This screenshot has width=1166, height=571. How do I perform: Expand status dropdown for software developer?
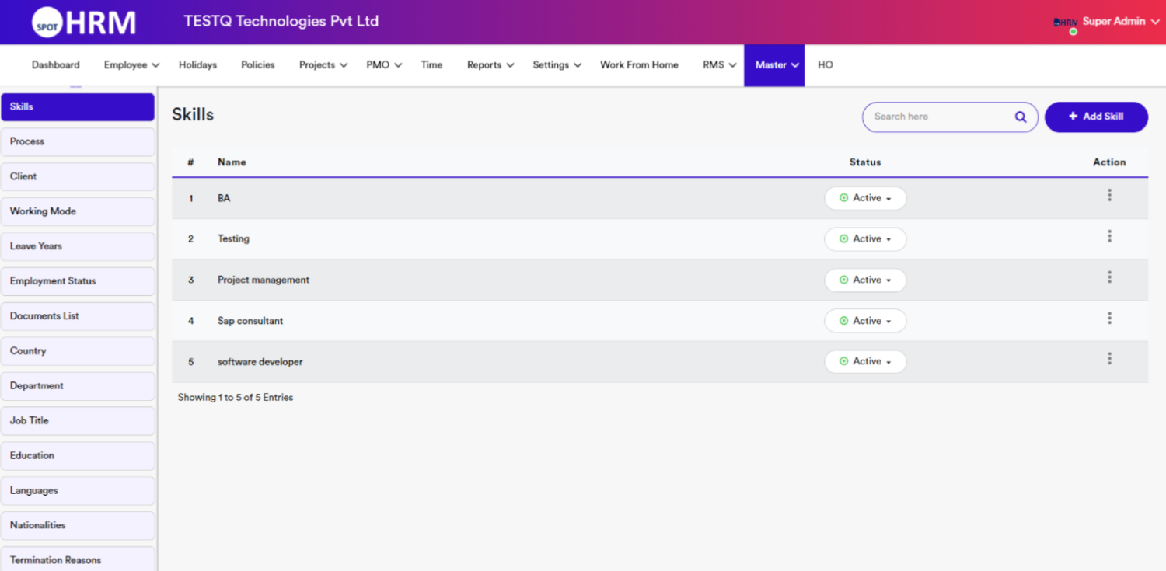tap(865, 362)
